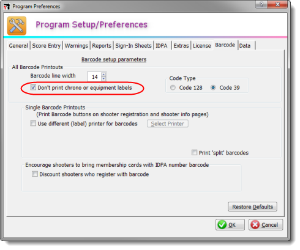Screen dimensions: 300x250
Task: Click the help question mark button
Action: coord(261,4)
